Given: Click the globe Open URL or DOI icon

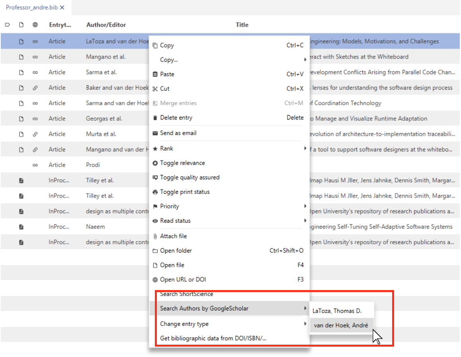Looking at the screenshot, I should pyautogui.click(x=155, y=280).
